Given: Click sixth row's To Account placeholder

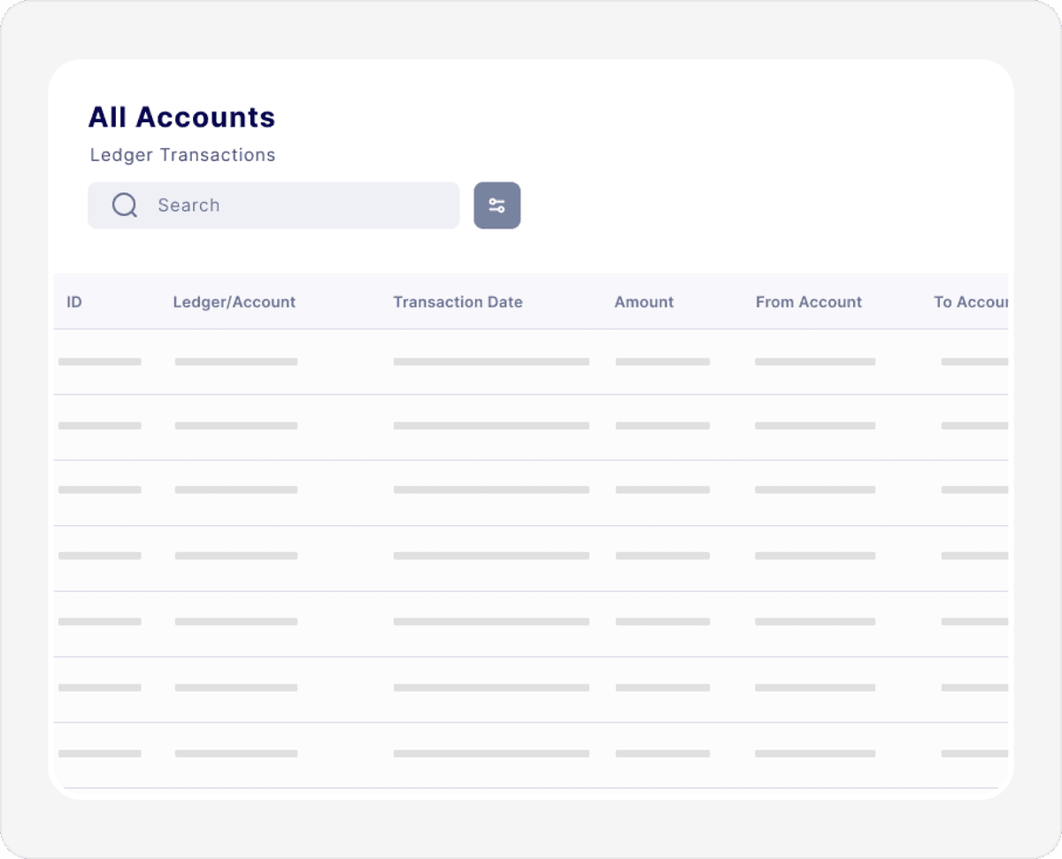Looking at the screenshot, I should point(973,687).
